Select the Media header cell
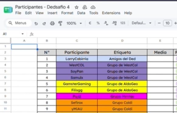Viewport: 177px width, 113px height. [x=160, y=53]
